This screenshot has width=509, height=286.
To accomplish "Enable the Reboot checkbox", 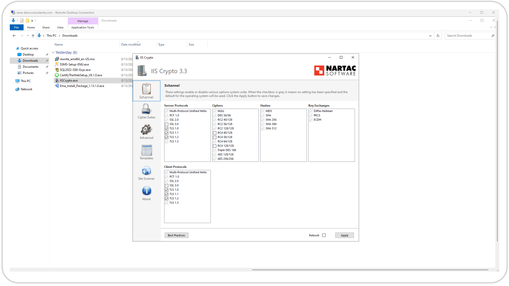I will (x=324, y=235).
